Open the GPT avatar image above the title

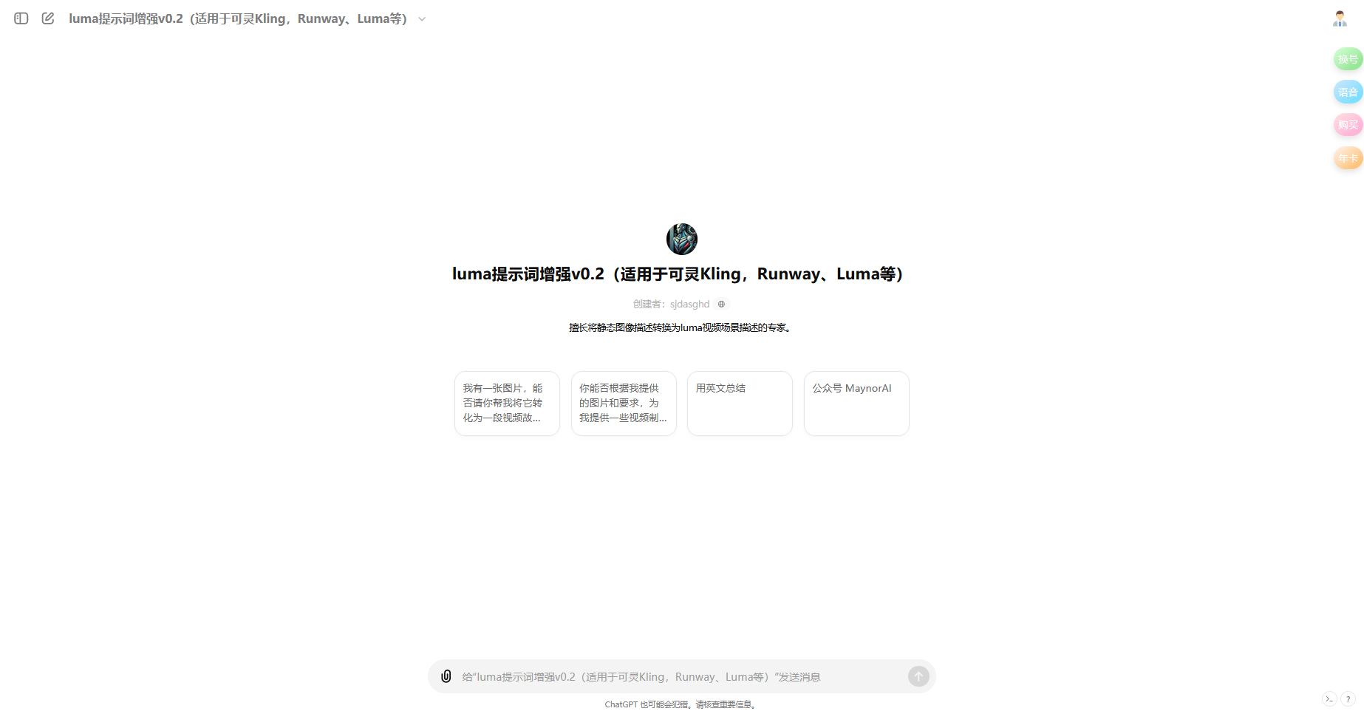(x=681, y=239)
